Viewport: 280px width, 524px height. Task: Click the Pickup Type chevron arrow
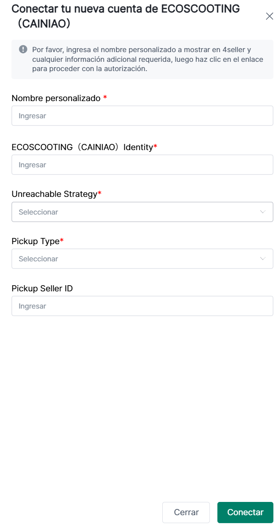(263, 259)
